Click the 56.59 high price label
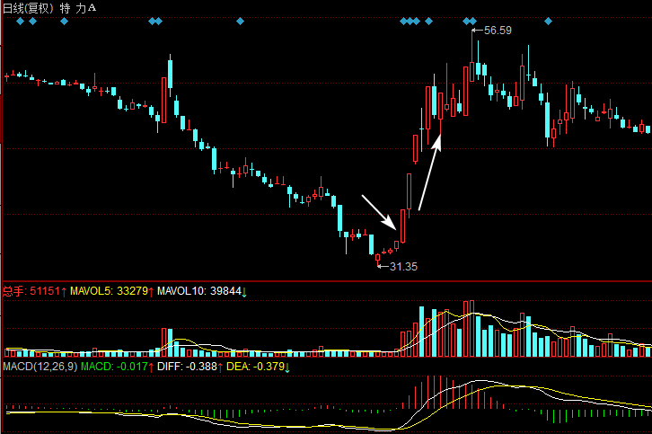Screen dimensions: 652x434 [498, 31]
